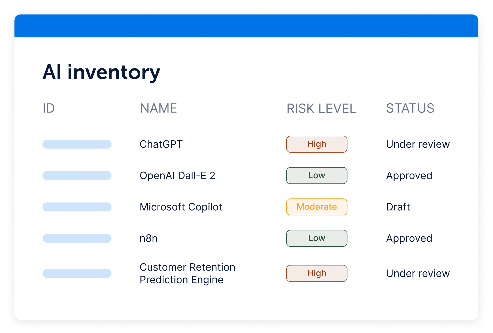Click the Moderate risk badge for Microsoft Copilot
This screenshot has height=333, width=493.
[x=316, y=207]
